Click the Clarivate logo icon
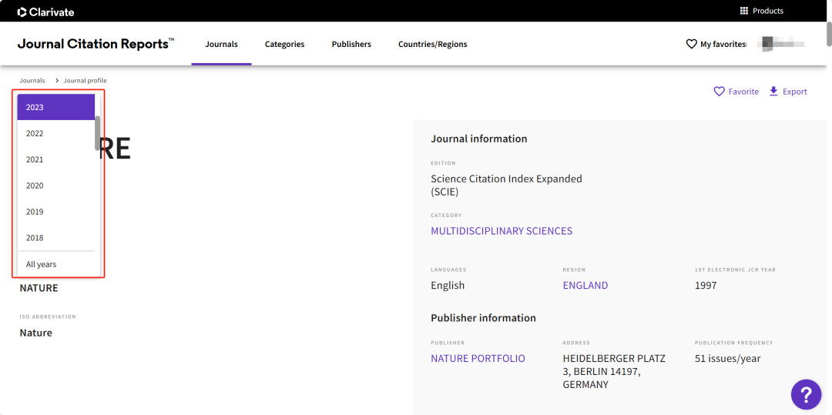Image resolution: width=832 pixels, height=415 pixels. coord(22,12)
